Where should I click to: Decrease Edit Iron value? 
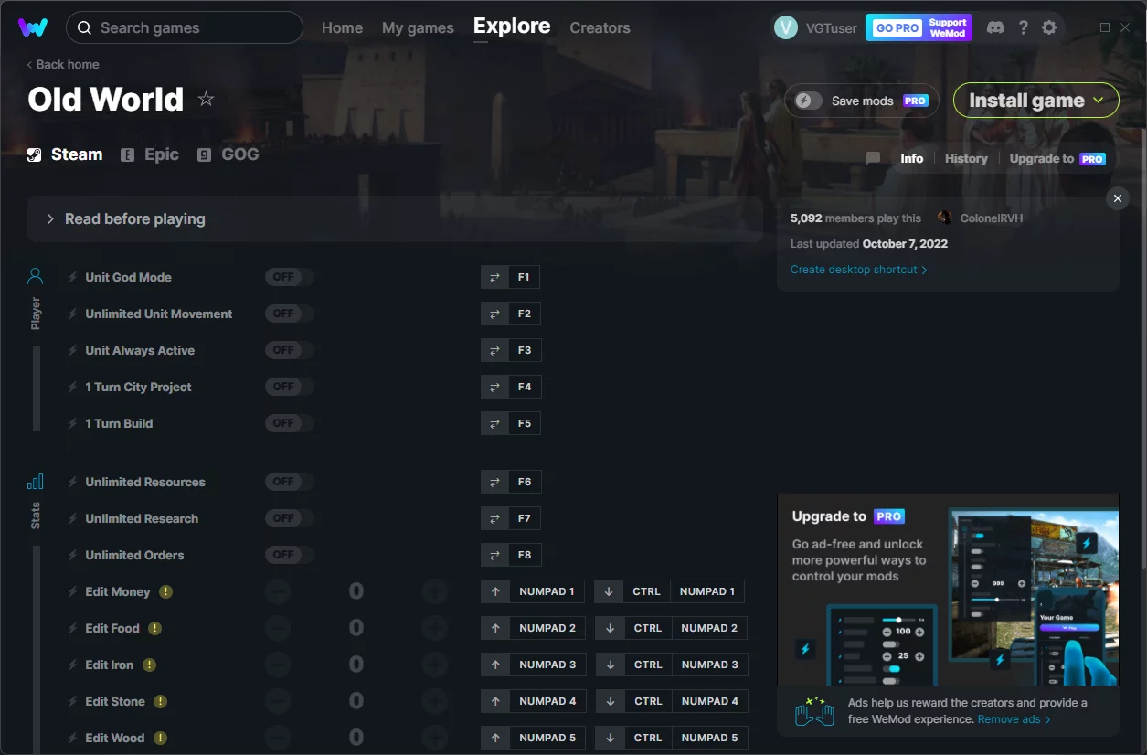(278, 665)
